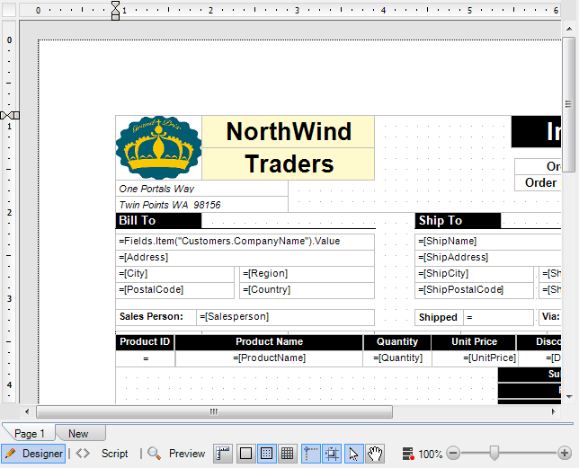Select the =[Country] field
Viewport: 579px width, 468px height.
(307, 290)
